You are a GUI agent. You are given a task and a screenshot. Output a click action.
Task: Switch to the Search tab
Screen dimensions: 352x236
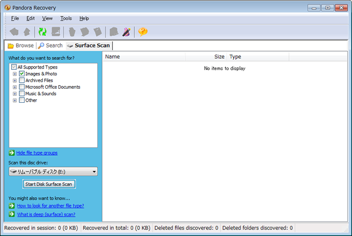pos(50,46)
